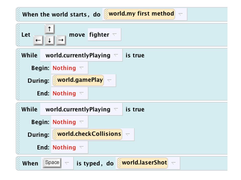Image resolution: width=241 pixels, height=180 pixels.
Task: Select the world.laserShot method tile
Action: (143, 163)
